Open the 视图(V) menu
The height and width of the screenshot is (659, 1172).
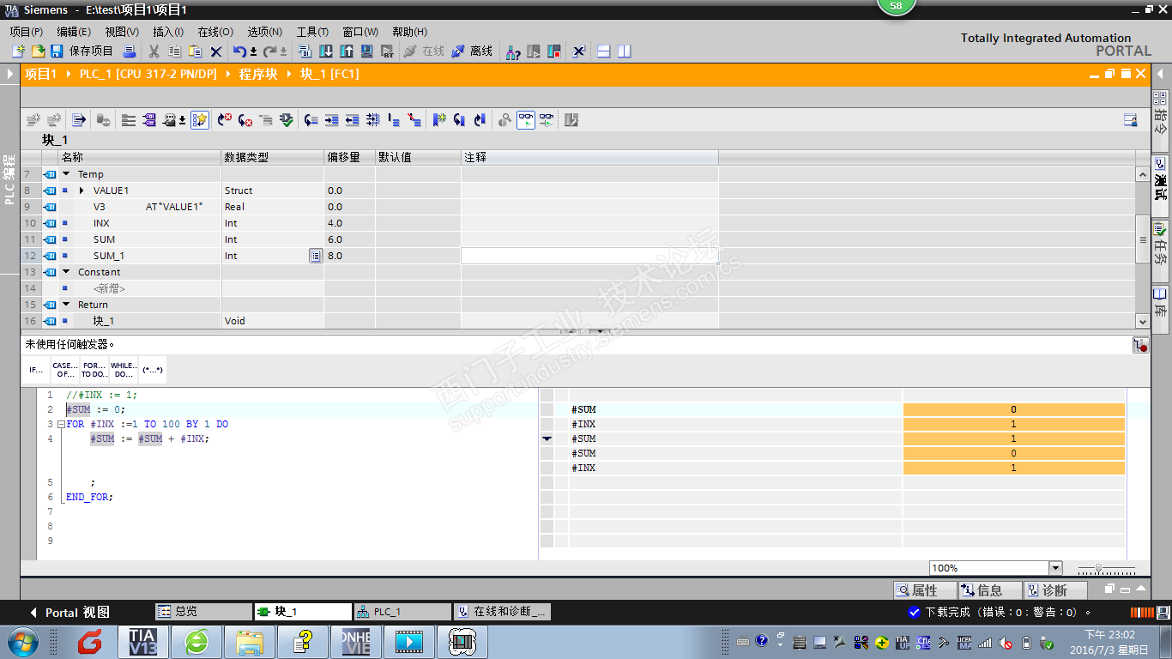pyautogui.click(x=122, y=32)
